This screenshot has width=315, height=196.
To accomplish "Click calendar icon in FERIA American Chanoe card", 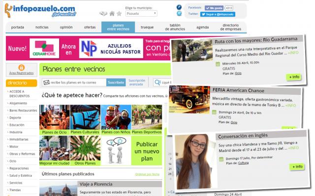I will click(x=215, y=112).
